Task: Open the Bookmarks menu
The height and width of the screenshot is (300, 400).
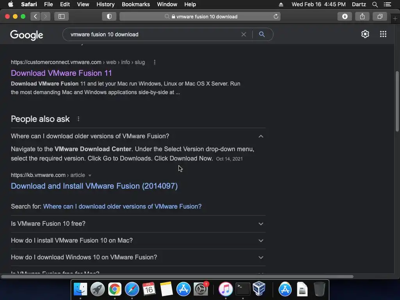Action: pyautogui.click(x=136, y=4)
